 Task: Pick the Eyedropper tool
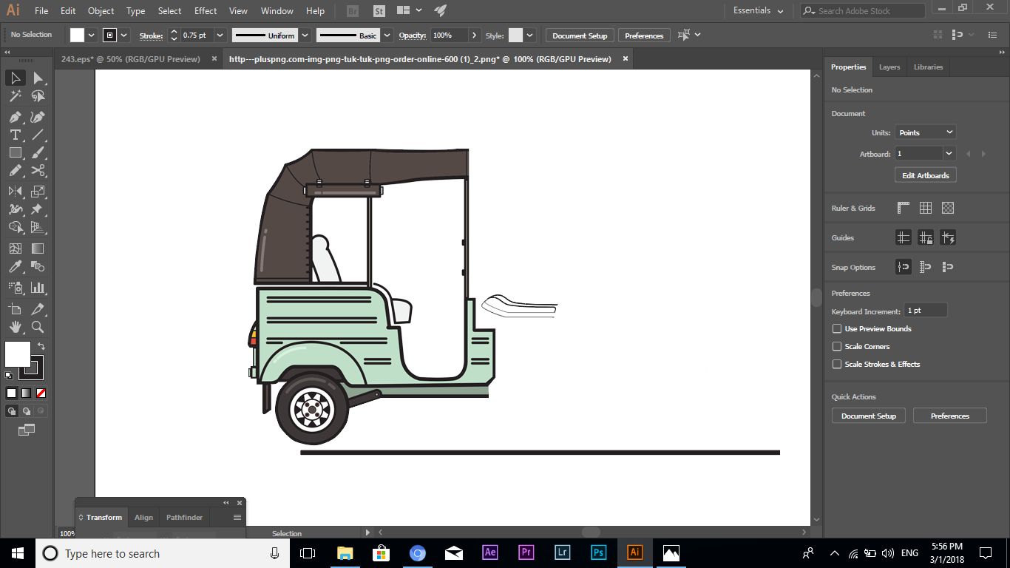15,266
